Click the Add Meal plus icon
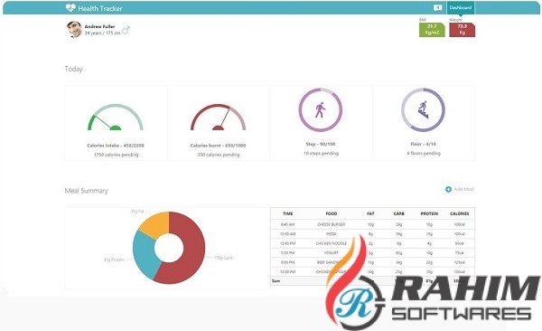 click(x=448, y=189)
